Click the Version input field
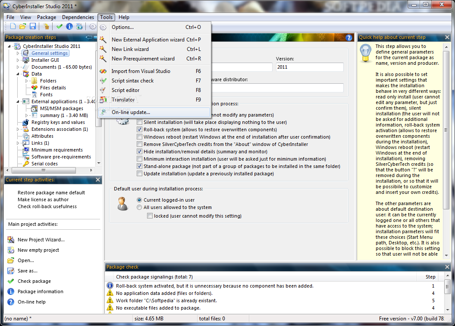Screen dimensions: 455x326 pos(310,67)
